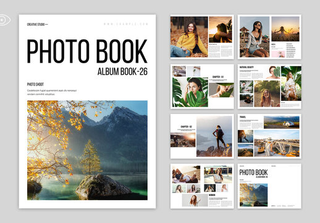Select the woman standing by pool photo

click(x=218, y=174)
